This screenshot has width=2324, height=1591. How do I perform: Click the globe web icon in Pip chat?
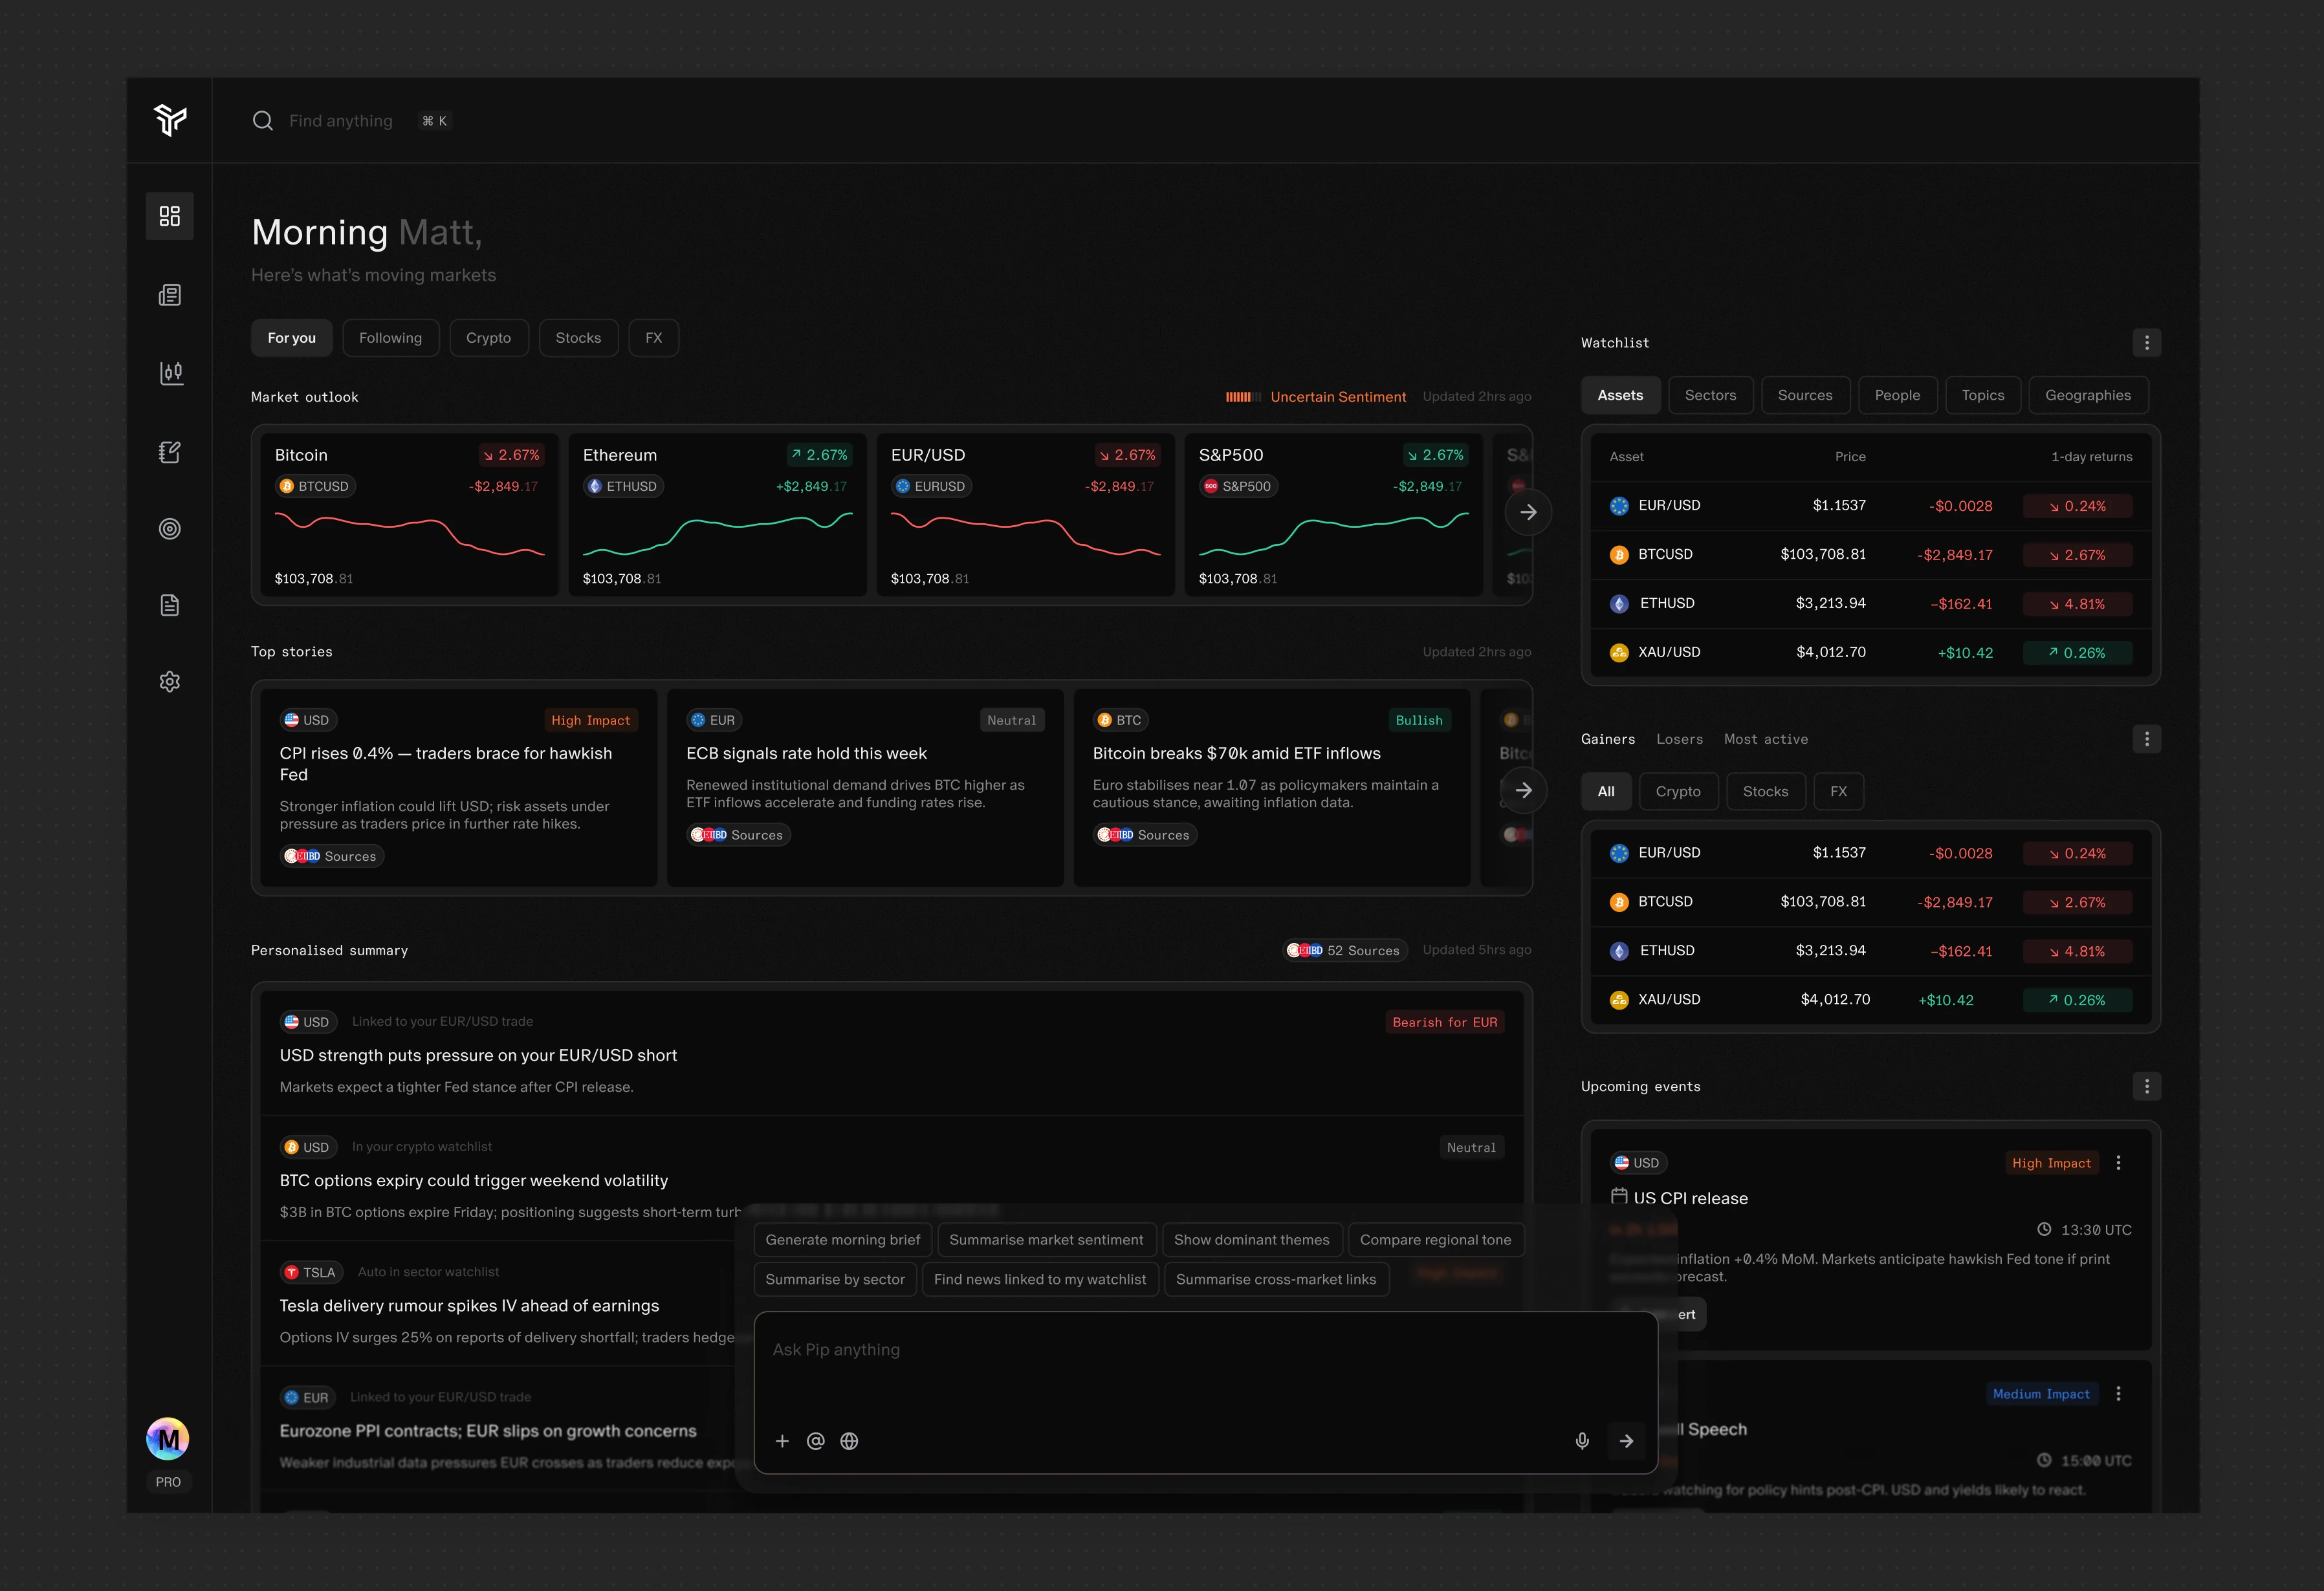[x=849, y=1441]
